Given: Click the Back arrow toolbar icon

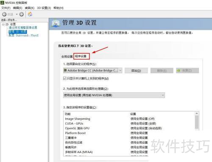Looking at the screenshot, I should click(4, 14).
